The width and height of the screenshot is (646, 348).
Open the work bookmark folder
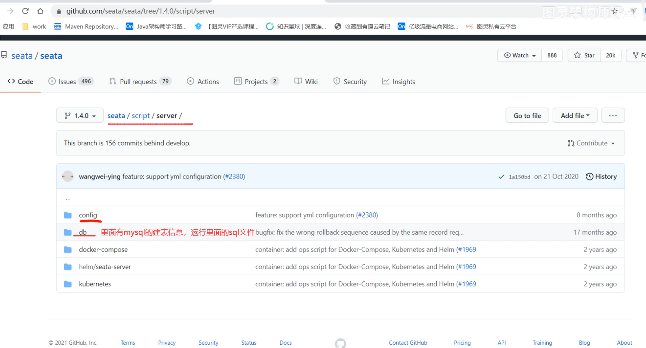(x=34, y=26)
